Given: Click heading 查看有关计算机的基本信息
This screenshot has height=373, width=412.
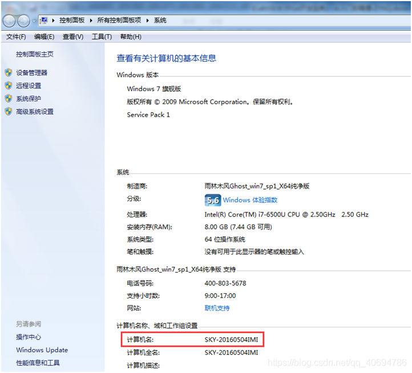Looking at the screenshot, I should coord(166,58).
